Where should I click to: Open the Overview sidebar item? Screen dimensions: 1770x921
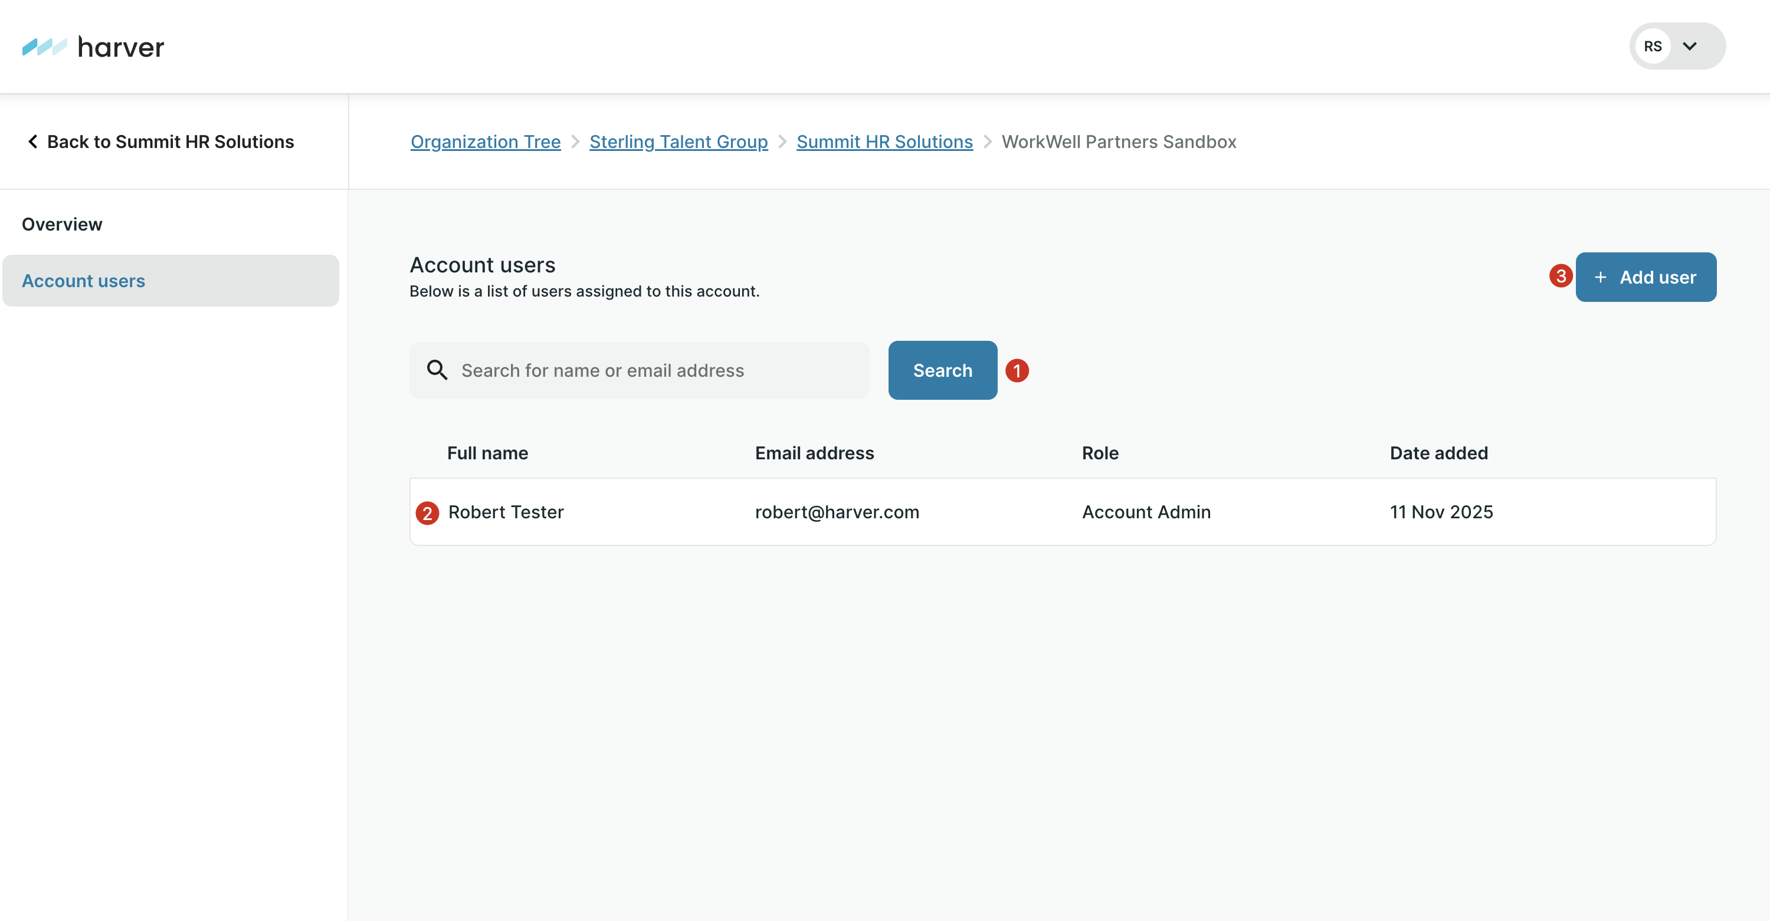pyautogui.click(x=62, y=224)
